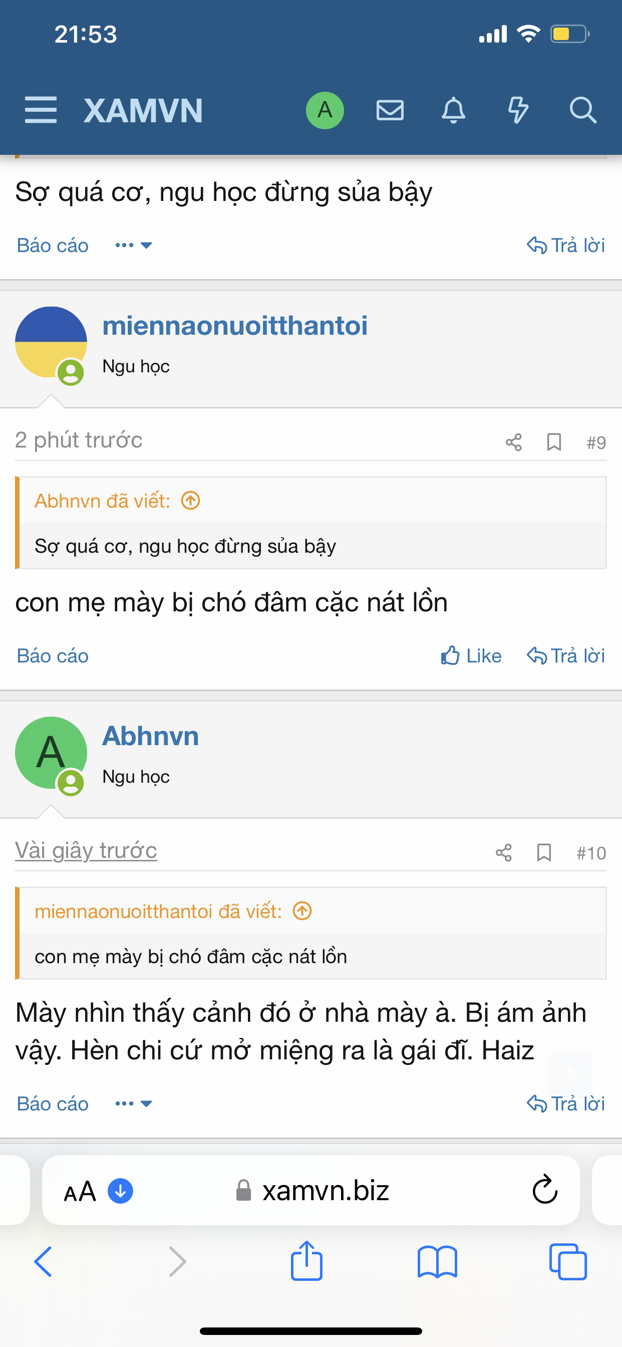Viewport: 622px width, 1347px height.
Task: Open the forum search magnifier
Action: [582, 110]
